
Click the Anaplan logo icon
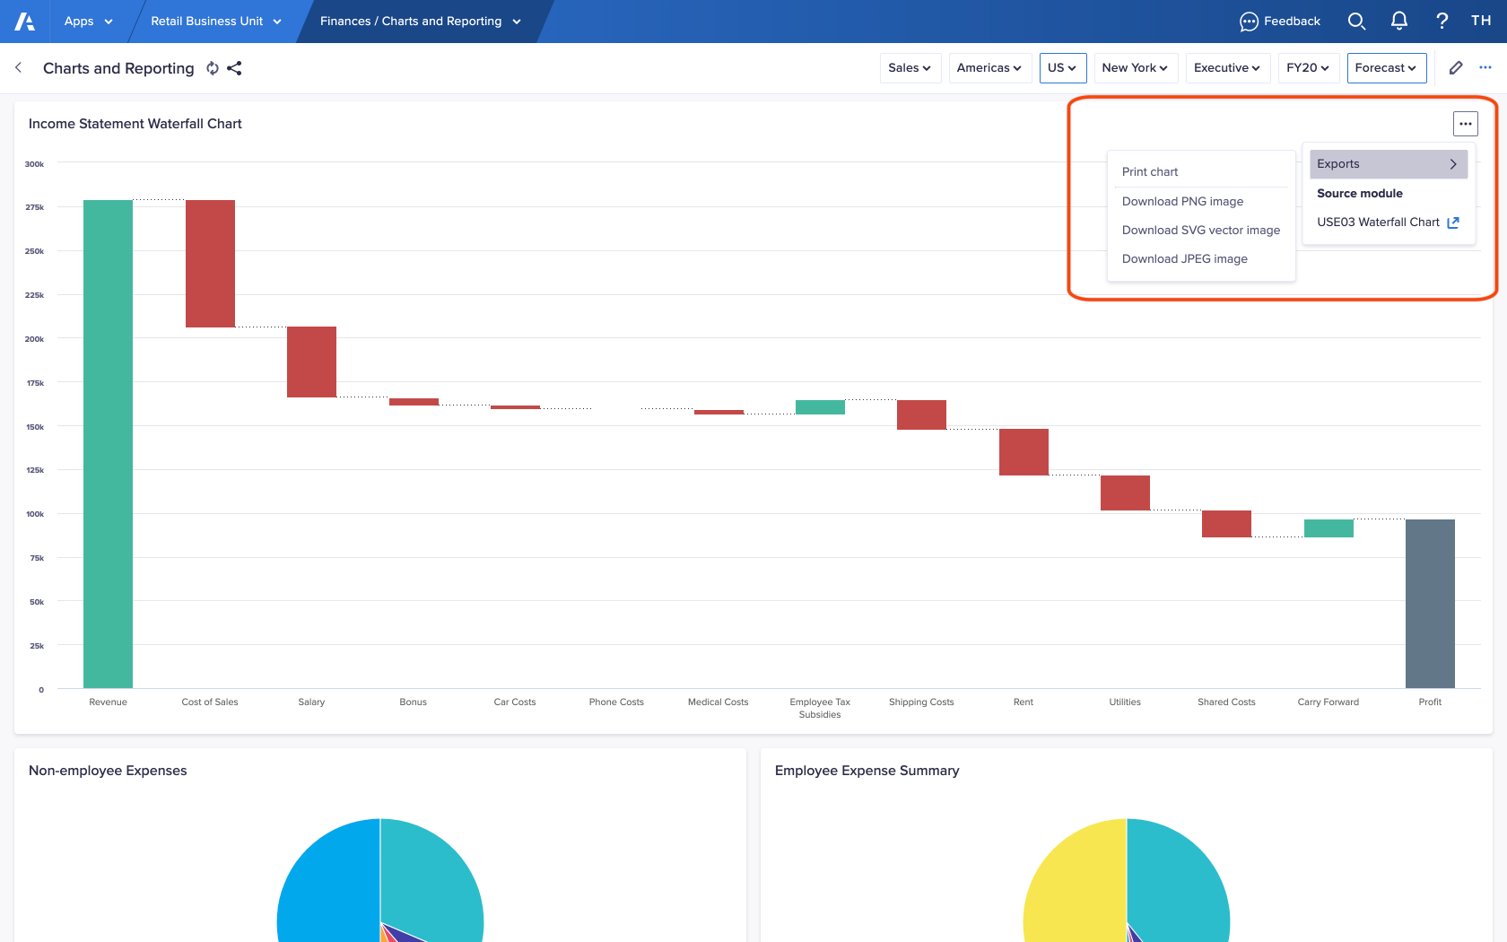tap(23, 21)
